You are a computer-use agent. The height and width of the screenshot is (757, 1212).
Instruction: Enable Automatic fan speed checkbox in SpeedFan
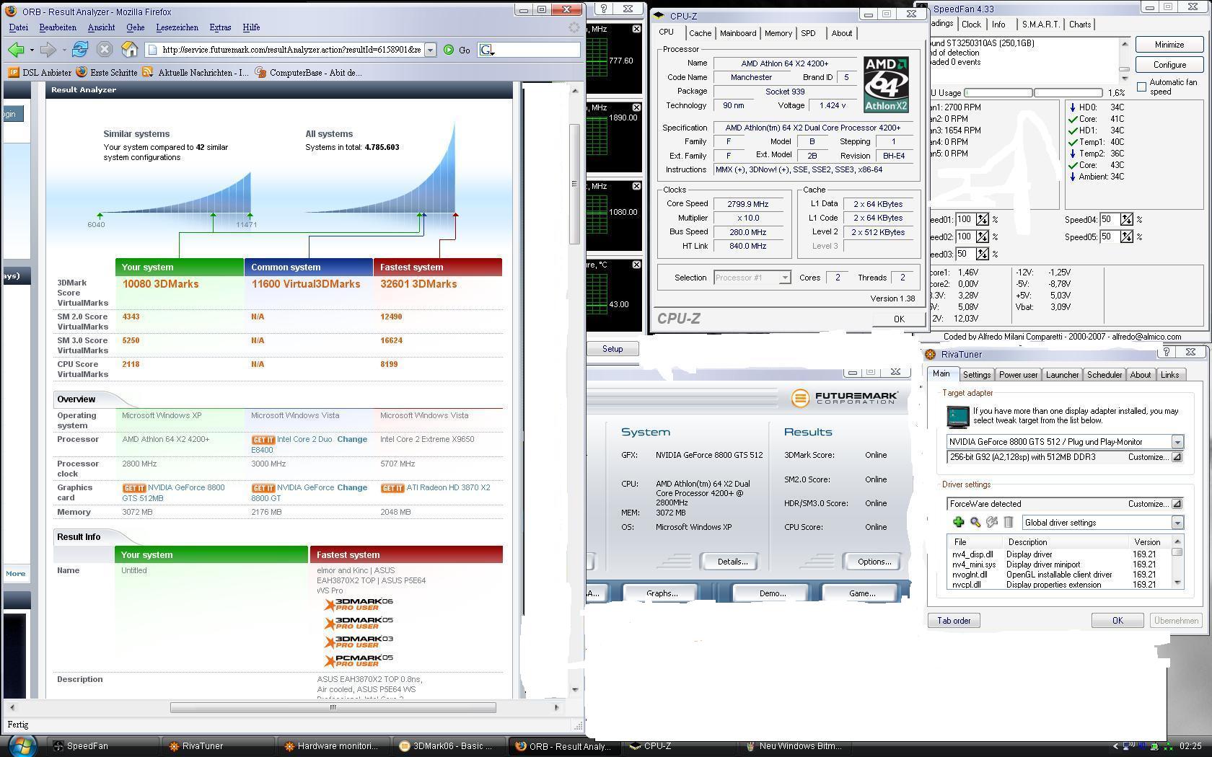[x=1141, y=87]
